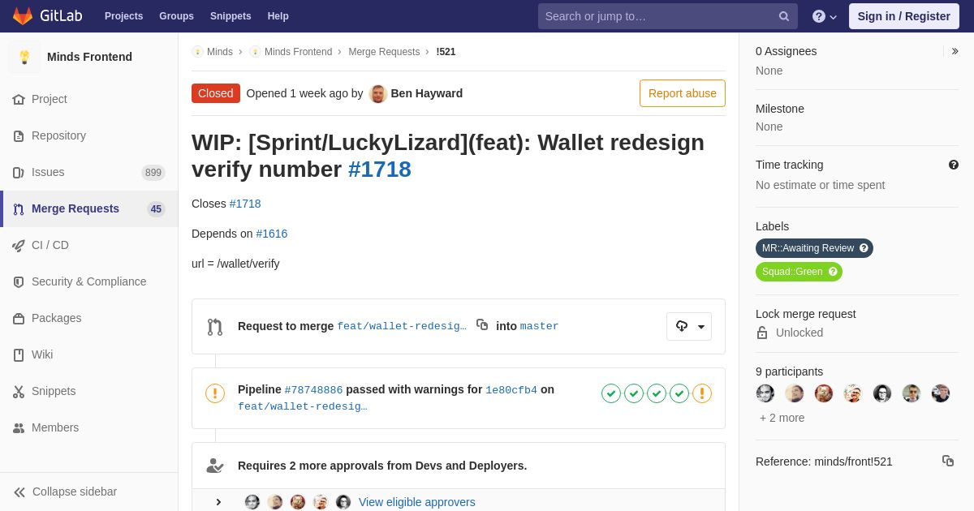Image resolution: width=974 pixels, height=511 pixels.
Task: Open the download dropdown in merge widget
Action: 689,326
